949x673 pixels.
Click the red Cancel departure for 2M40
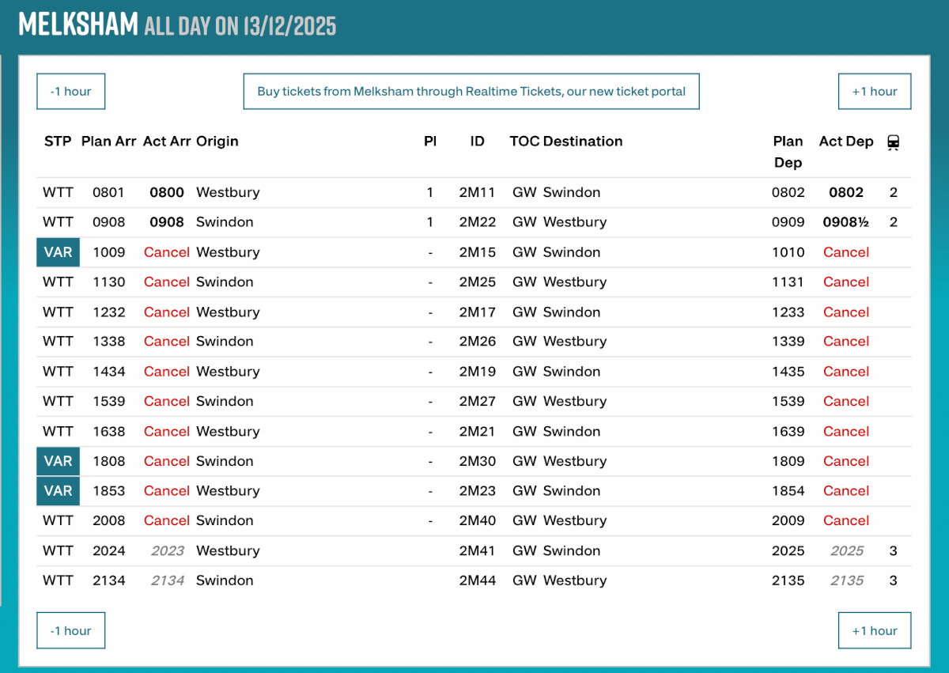(845, 520)
